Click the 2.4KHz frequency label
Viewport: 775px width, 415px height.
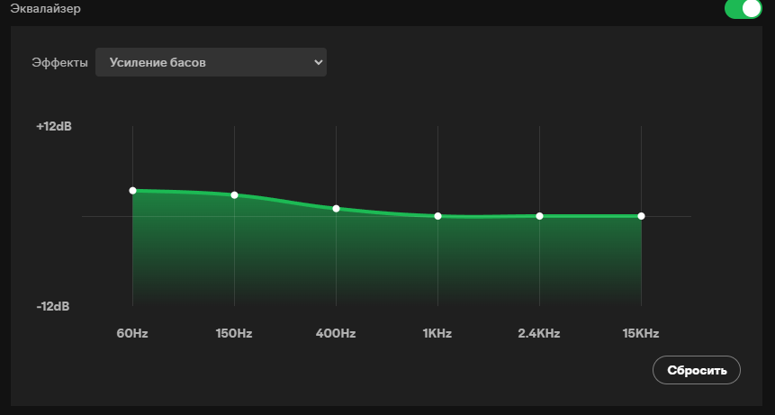539,333
